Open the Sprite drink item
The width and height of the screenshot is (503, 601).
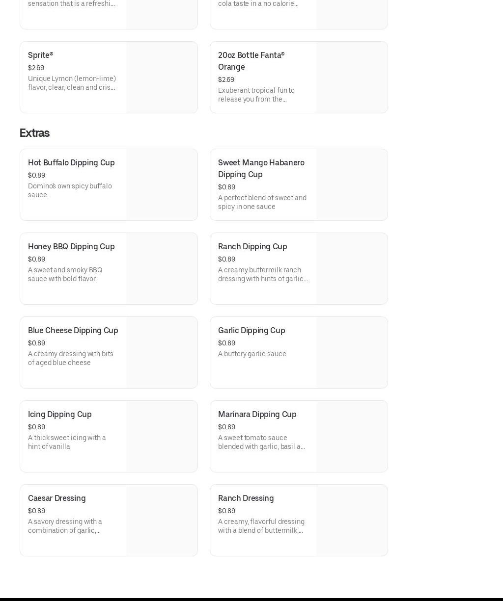tap(41, 55)
